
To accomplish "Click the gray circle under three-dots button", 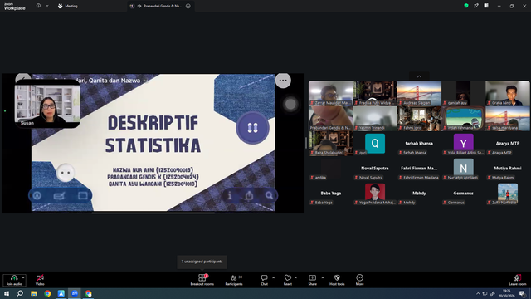I will 290,105.
